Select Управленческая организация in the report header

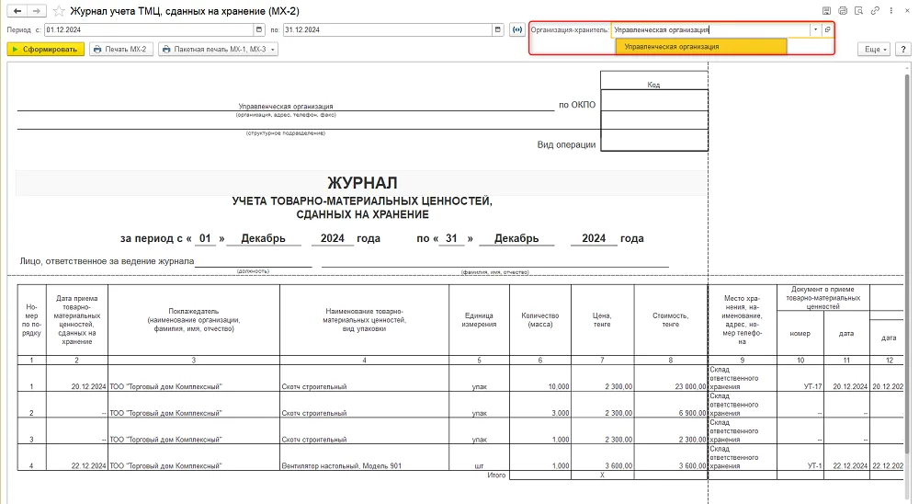click(286, 106)
